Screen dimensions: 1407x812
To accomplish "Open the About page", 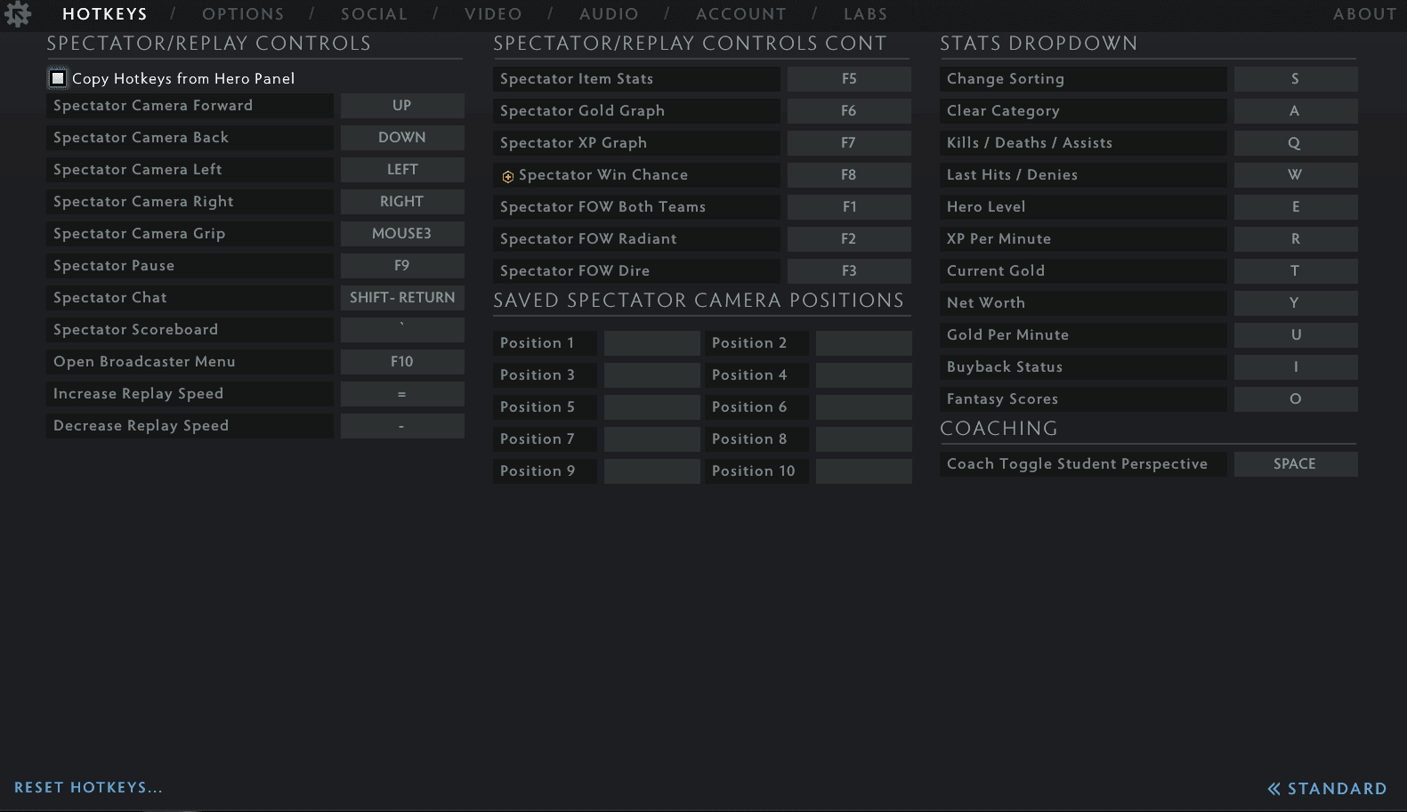I will tap(1364, 14).
